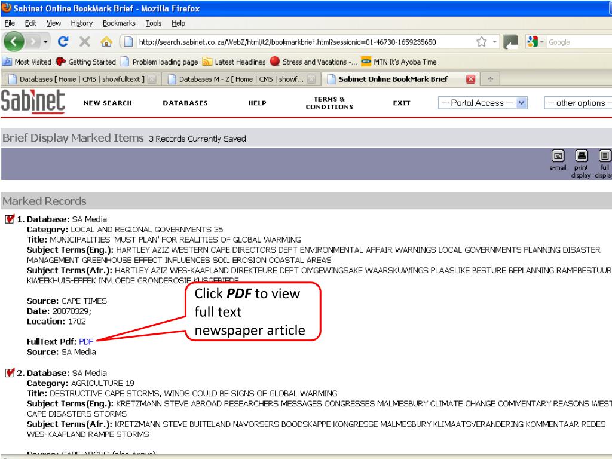
Task: Click the grey forward navigation arrow
Action: [33, 42]
